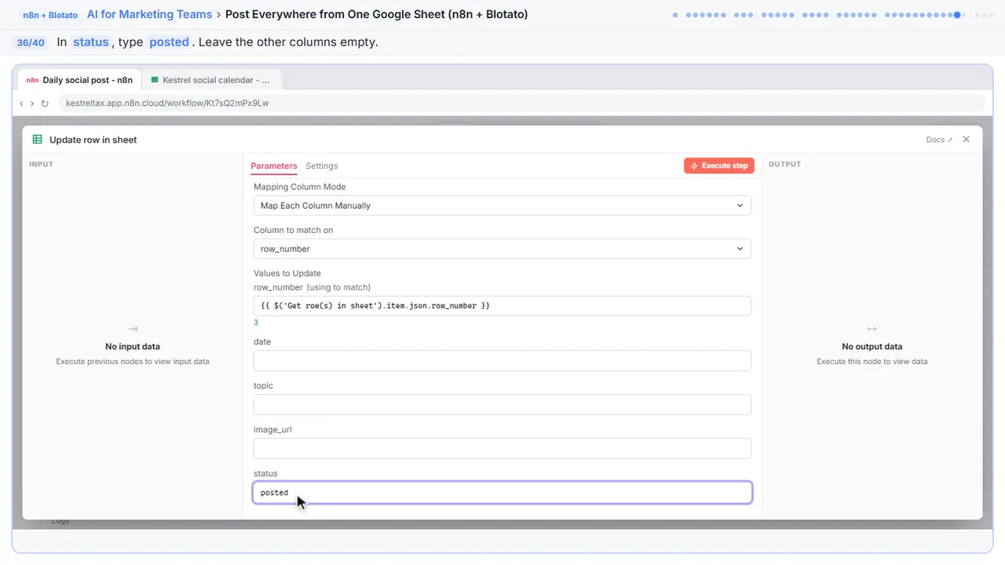The width and height of the screenshot is (1005, 565).
Task: Click the Google Sheets icon beside node title
Action: [x=37, y=140]
